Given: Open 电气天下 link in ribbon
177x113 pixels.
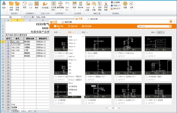Looking at the screenshot, I should [x=115, y=9].
